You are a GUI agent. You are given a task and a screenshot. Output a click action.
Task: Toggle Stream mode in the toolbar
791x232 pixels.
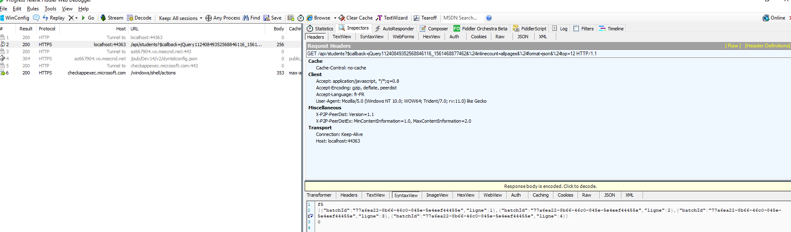112,18
